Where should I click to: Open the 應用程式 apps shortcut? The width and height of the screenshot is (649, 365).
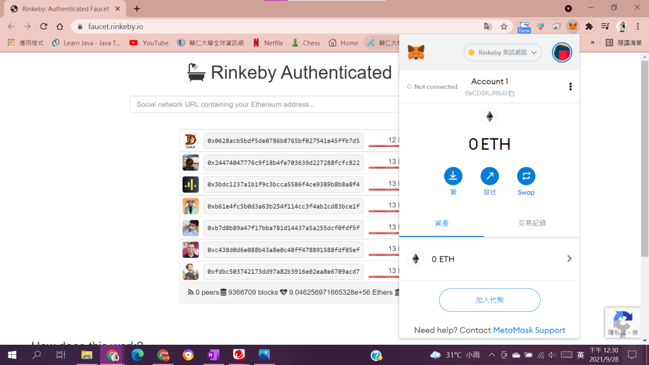[25, 43]
